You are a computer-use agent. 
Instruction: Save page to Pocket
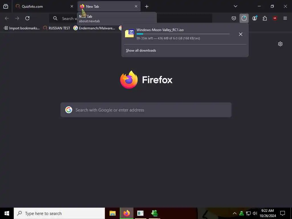coord(234,18)
